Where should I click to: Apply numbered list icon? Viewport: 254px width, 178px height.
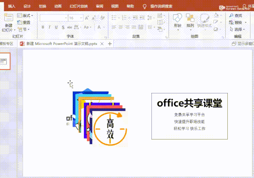tap(124, 17)
